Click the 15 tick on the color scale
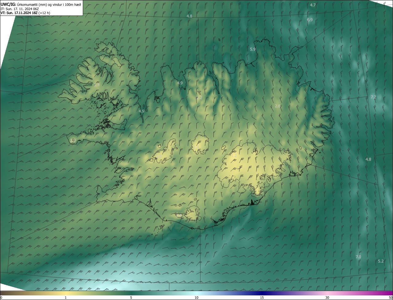Image resolution: width=393 pixels, height=300 pixels. pos(262,298)
